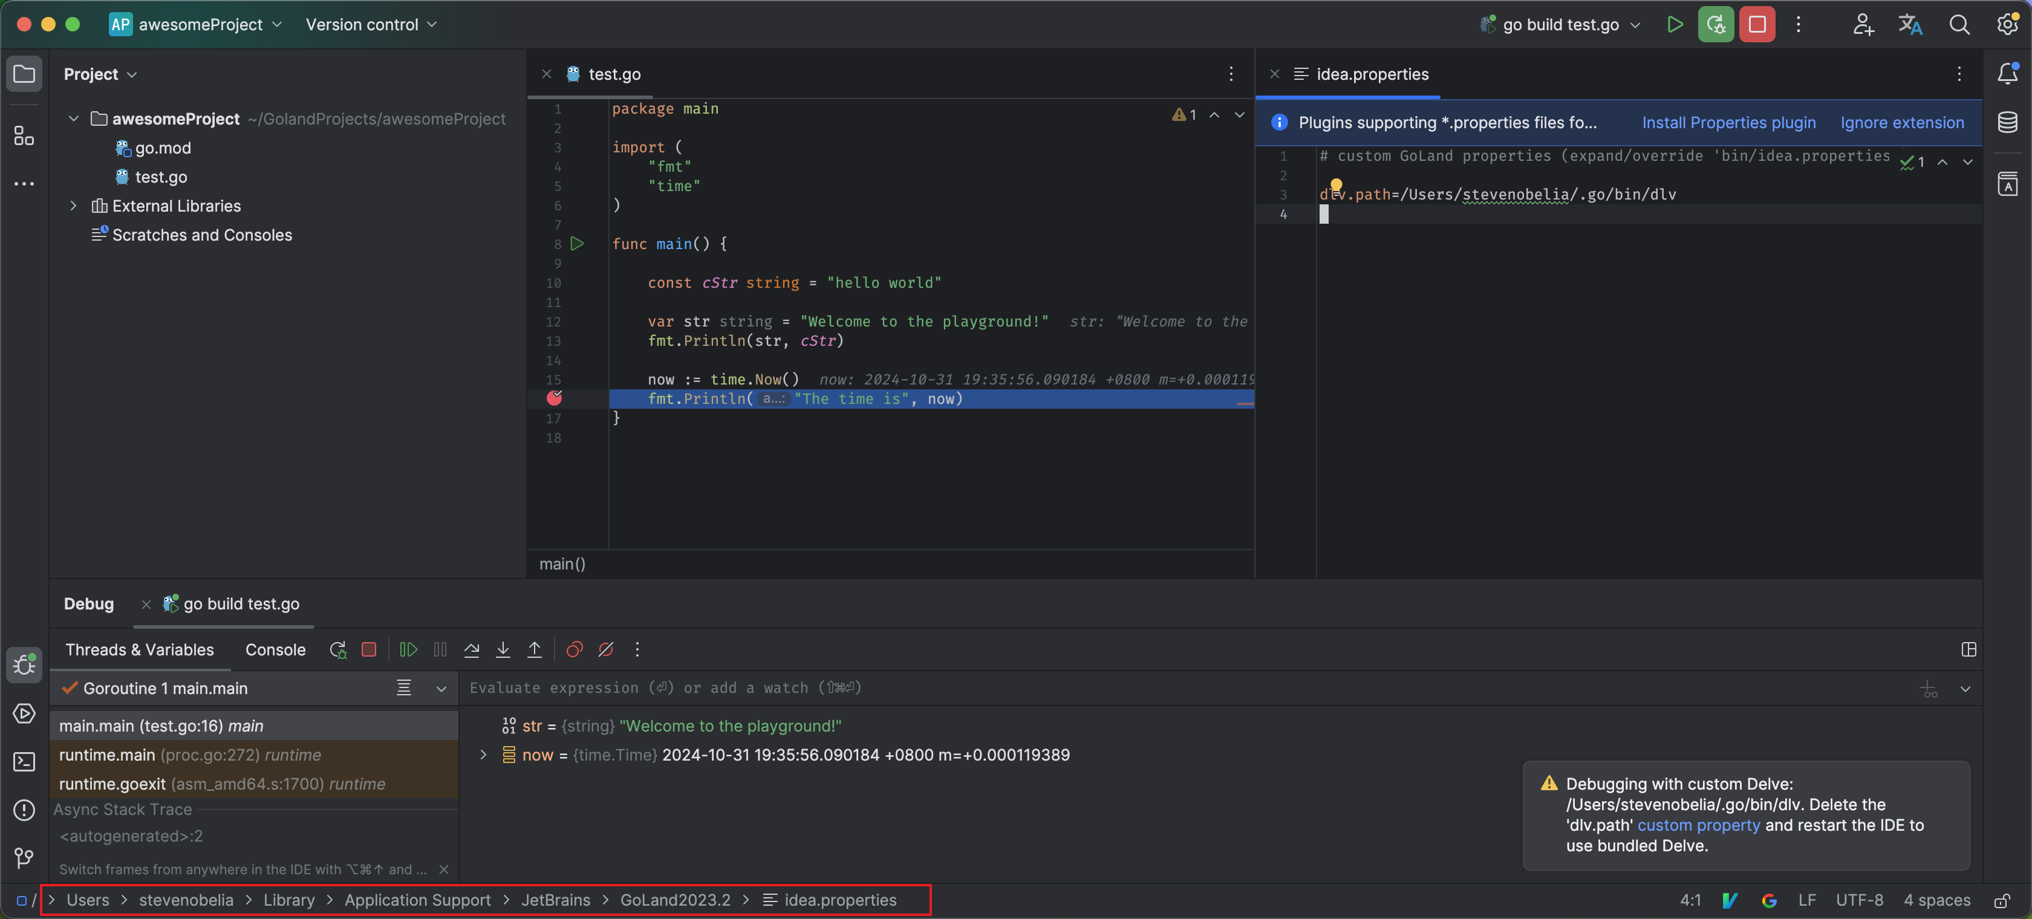Image resolution: width=2032 pixels, height=919 pixels.
Task: Click the Step Over debug icon
Action: 472,649
